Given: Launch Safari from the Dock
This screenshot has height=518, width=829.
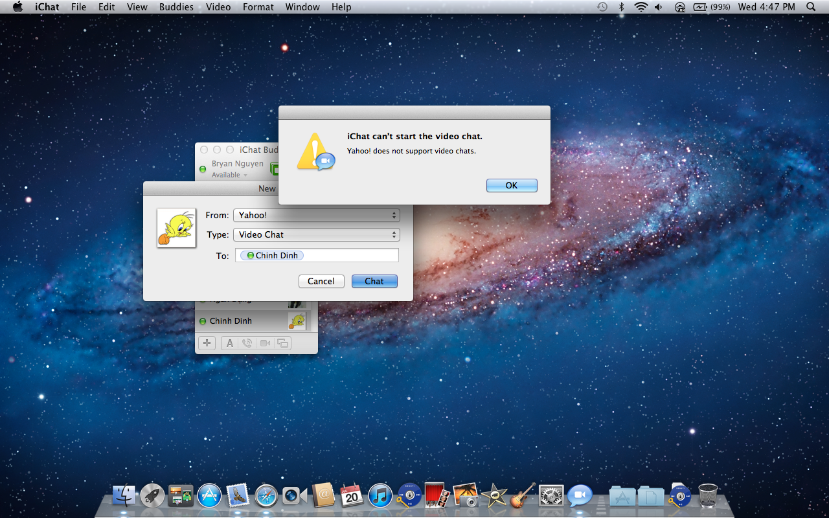Looking at the screenshot, I should pos(266,495).
